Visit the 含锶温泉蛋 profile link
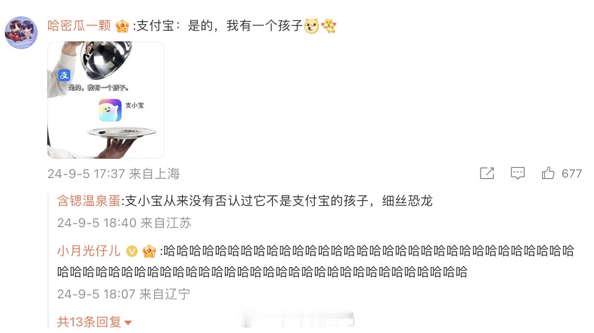The height and width of the screenshot is (333, 594). [x=89, y=201]
